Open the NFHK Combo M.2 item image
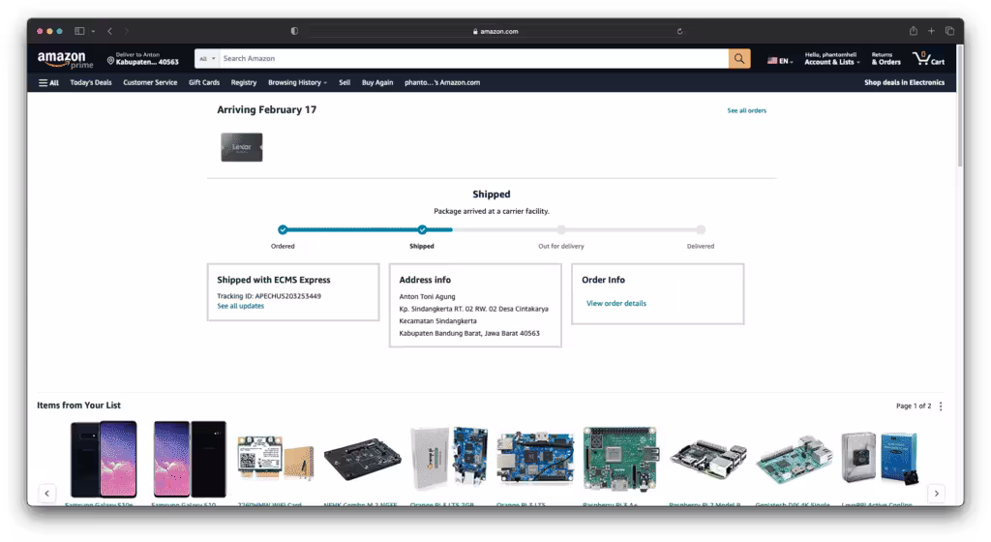This screenshot has height=542, width=991. (x=362, y=459)
